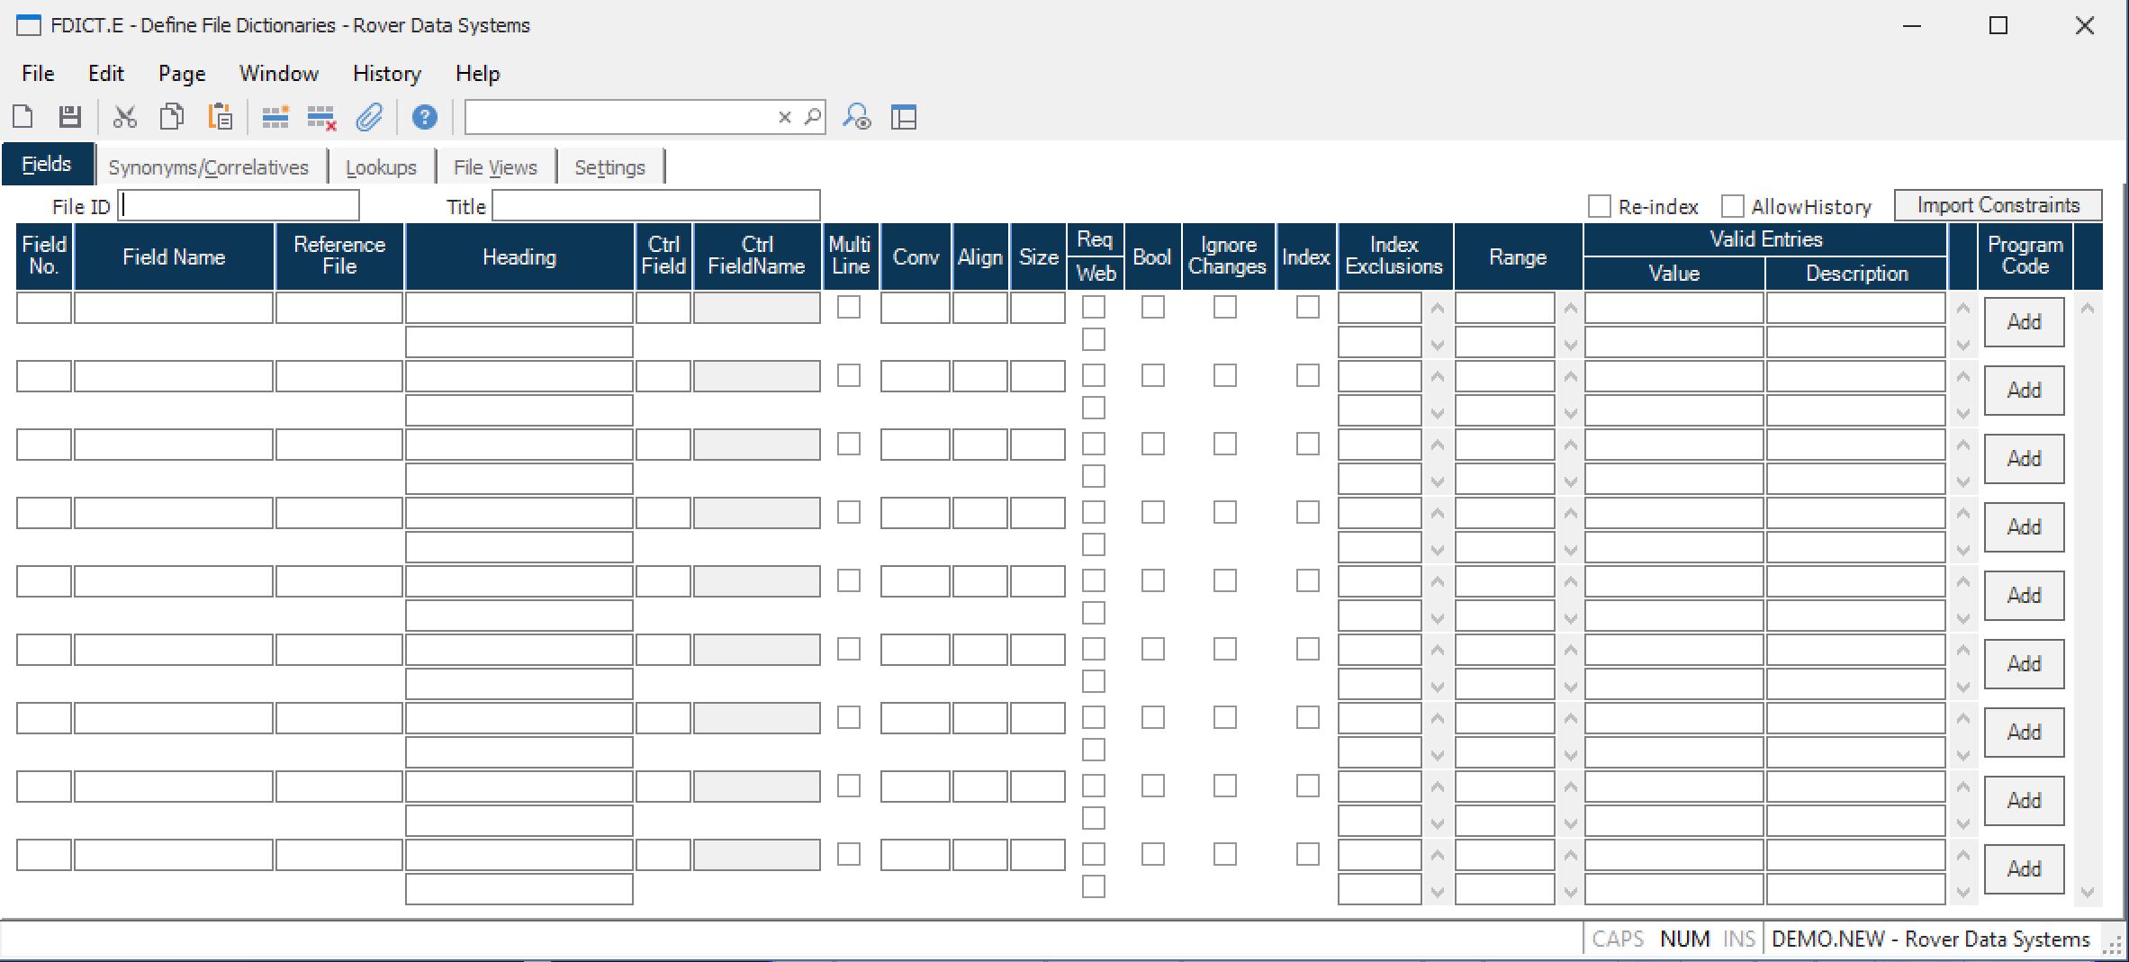The image size is (2129, 962).
Task: Click the Save record icon
Action: pos(69,117)
